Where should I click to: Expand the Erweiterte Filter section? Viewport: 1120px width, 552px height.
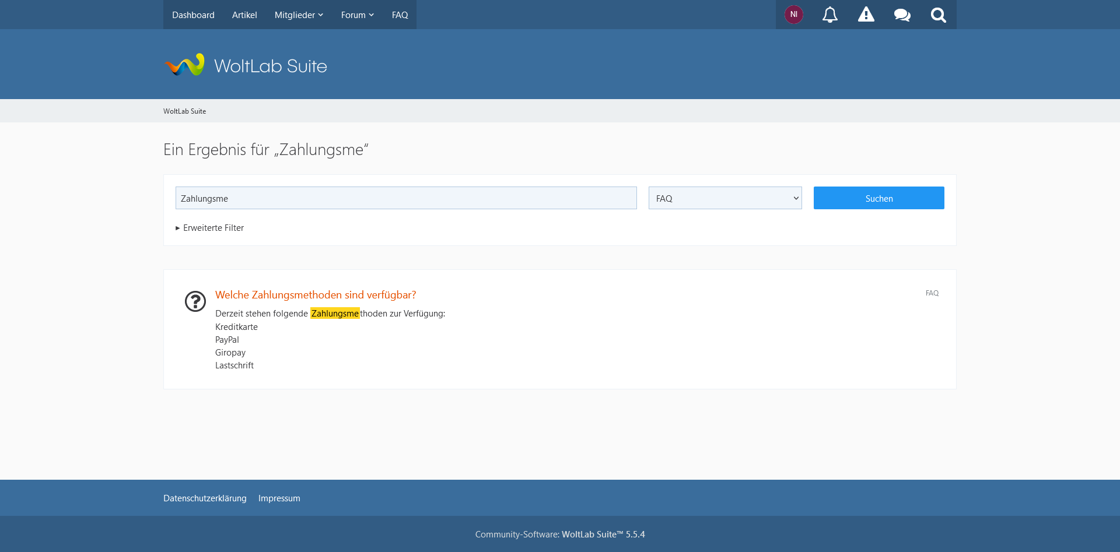[210, 228]
